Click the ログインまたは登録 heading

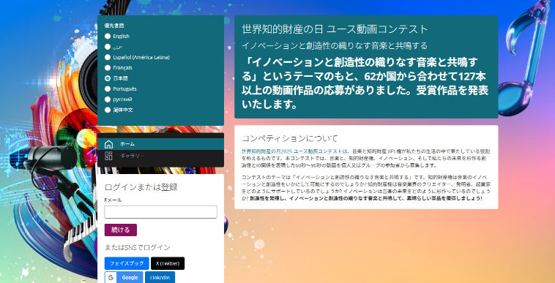click(141, 187)
